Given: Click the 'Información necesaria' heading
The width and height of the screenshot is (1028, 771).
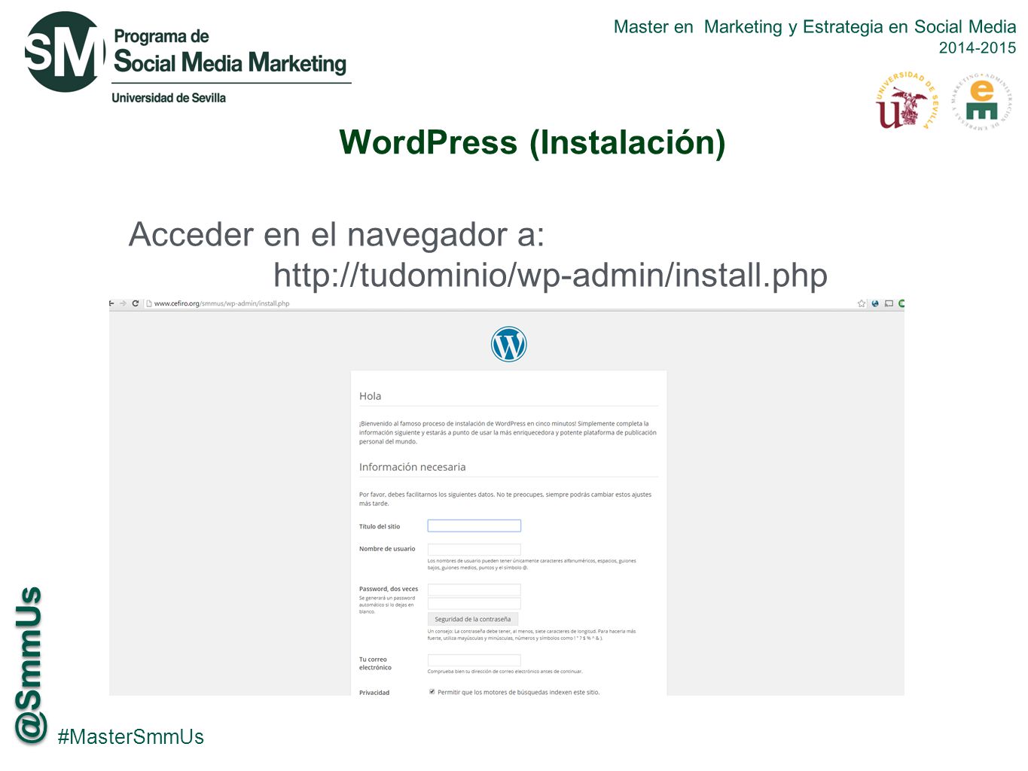Looking at the screenshot, I should click(x=412, y=467).
